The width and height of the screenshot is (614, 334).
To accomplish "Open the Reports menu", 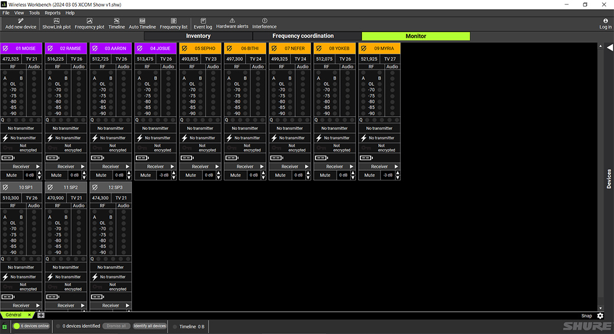I will coord(52,13).
